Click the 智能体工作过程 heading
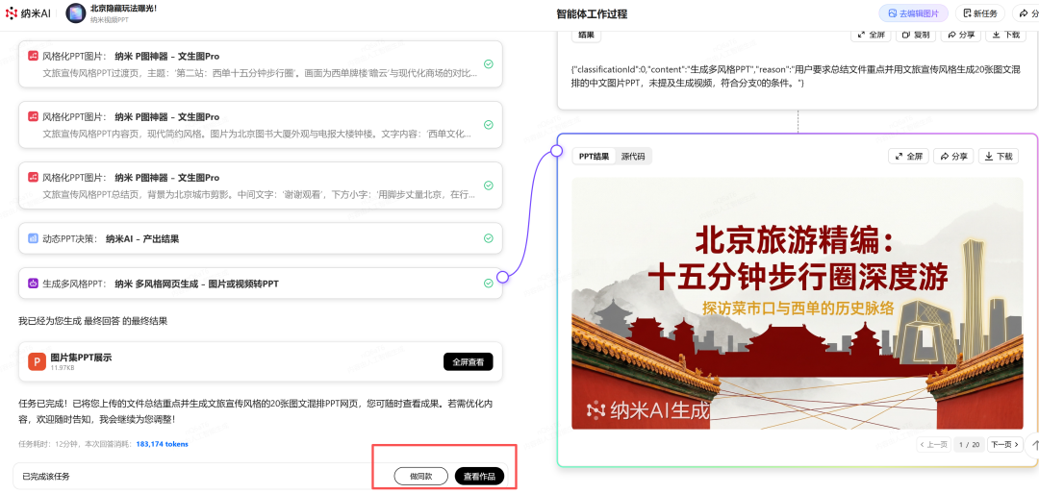Image resolution: width=1039 pixels, height=494 pixels. [592, 13]
